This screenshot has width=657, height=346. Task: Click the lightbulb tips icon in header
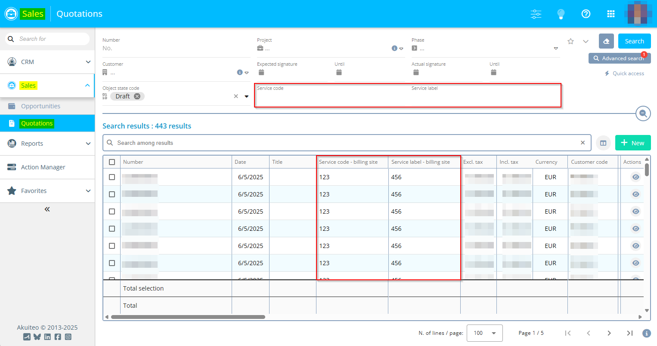[x=561, y=14]
